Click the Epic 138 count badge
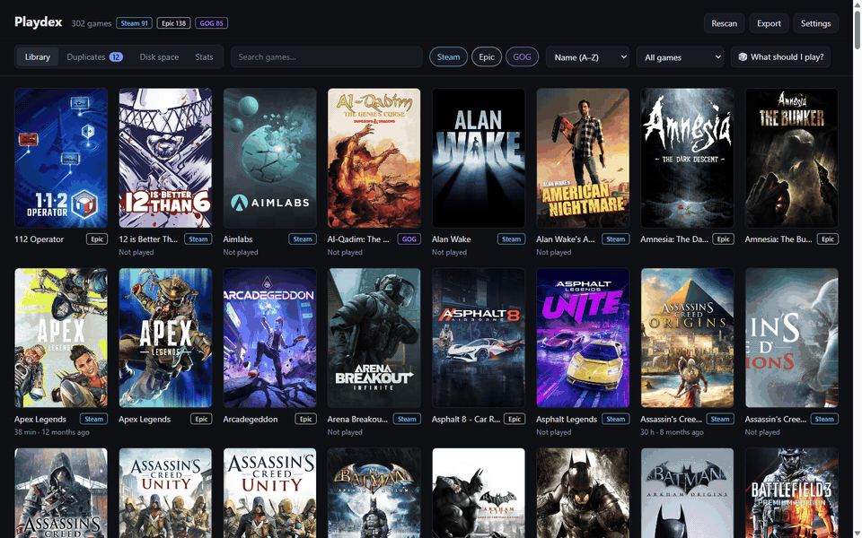The width and height of the screenshot is (862, 538). click(173, 23)
